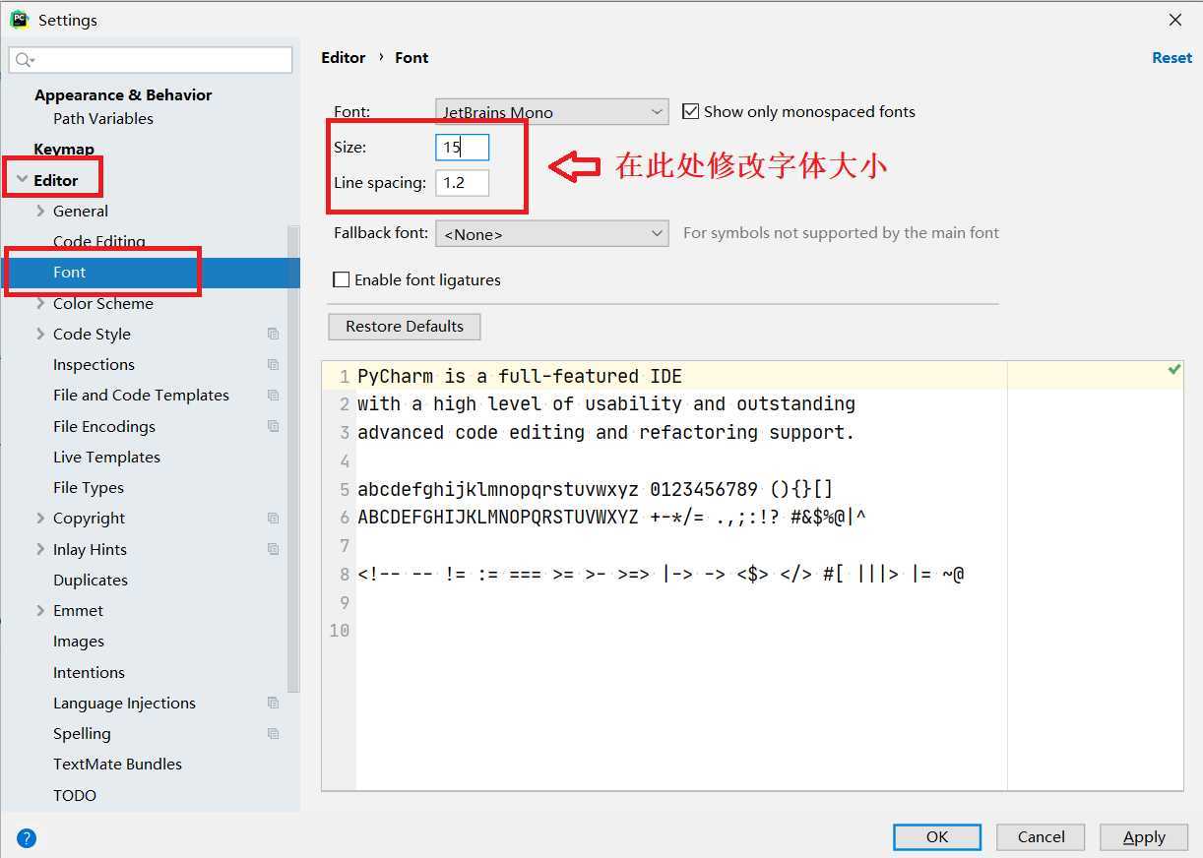This screenshot has height=858, width=1203.
Task: Open Images settings
Action: [x=79, y=641]
